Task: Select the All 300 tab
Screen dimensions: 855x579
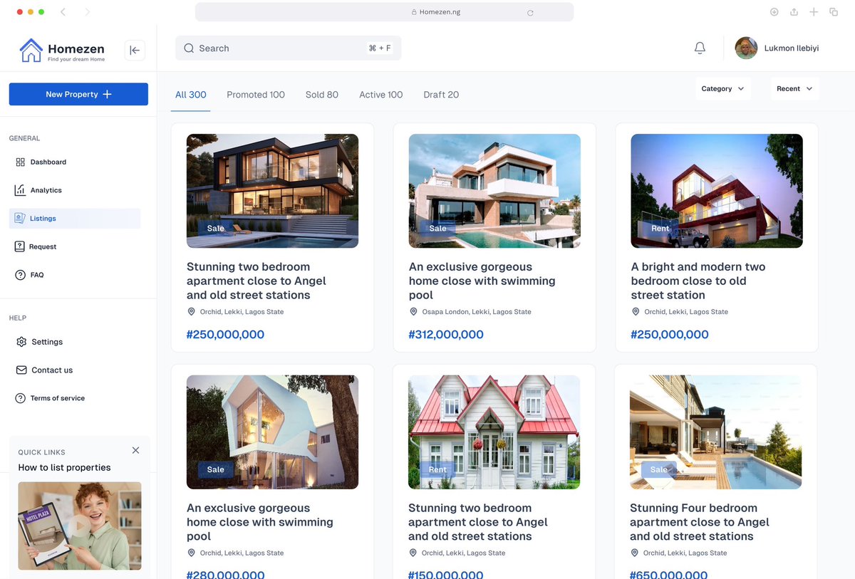Action: pos(190,95)
